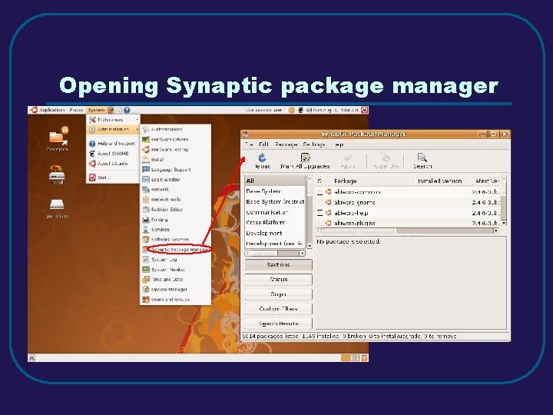Viewport: 553px width, 415px height.
Task: Click the mail launcher icon in the top panel
Action: [119, 110]
